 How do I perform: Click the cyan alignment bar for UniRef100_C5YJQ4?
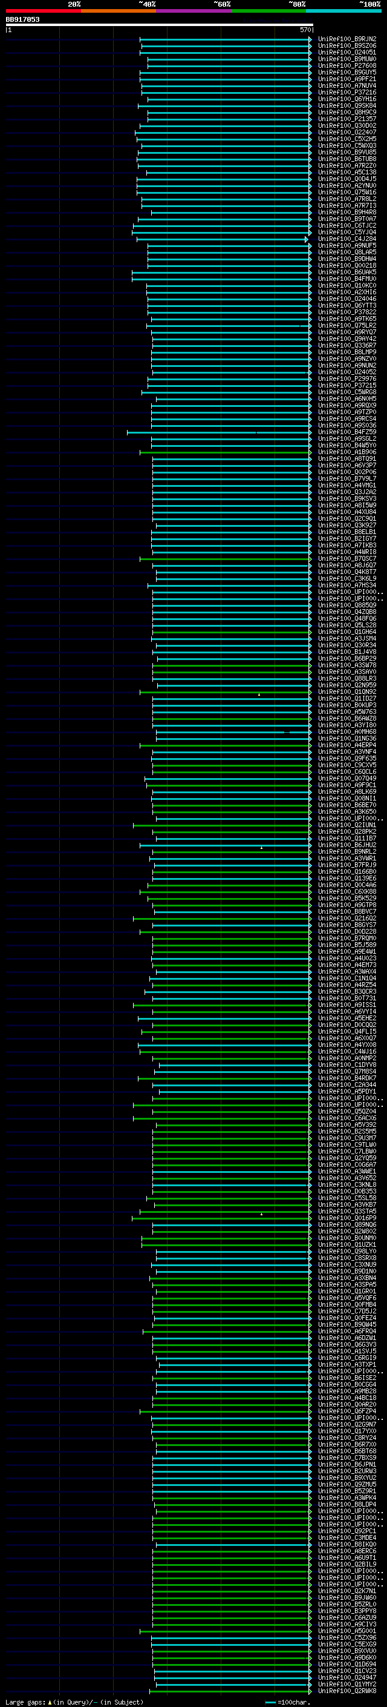pos(221,233)
